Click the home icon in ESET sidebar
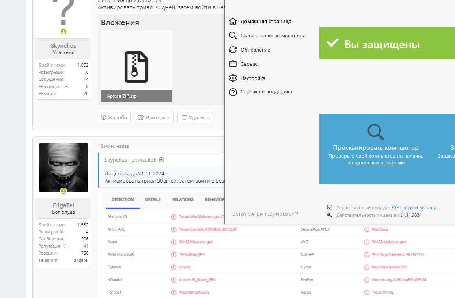This screenshot has height=298, width=455. point(233,21)
